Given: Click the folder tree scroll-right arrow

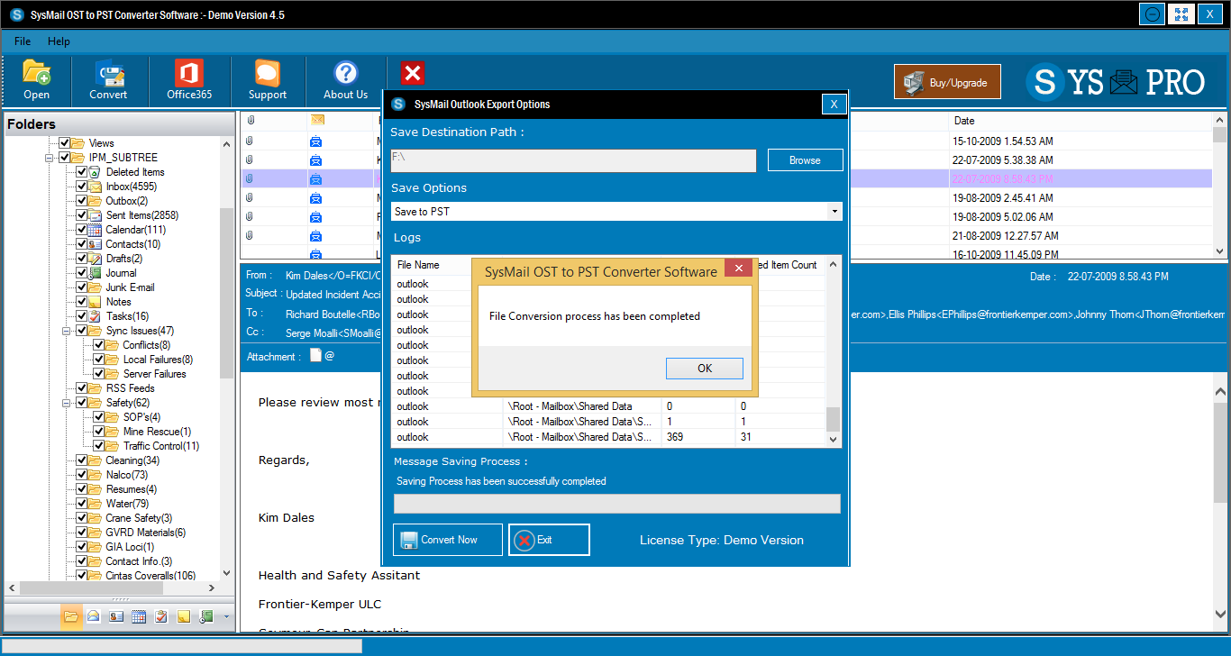Looking at the screenshot, I should 212,588.
